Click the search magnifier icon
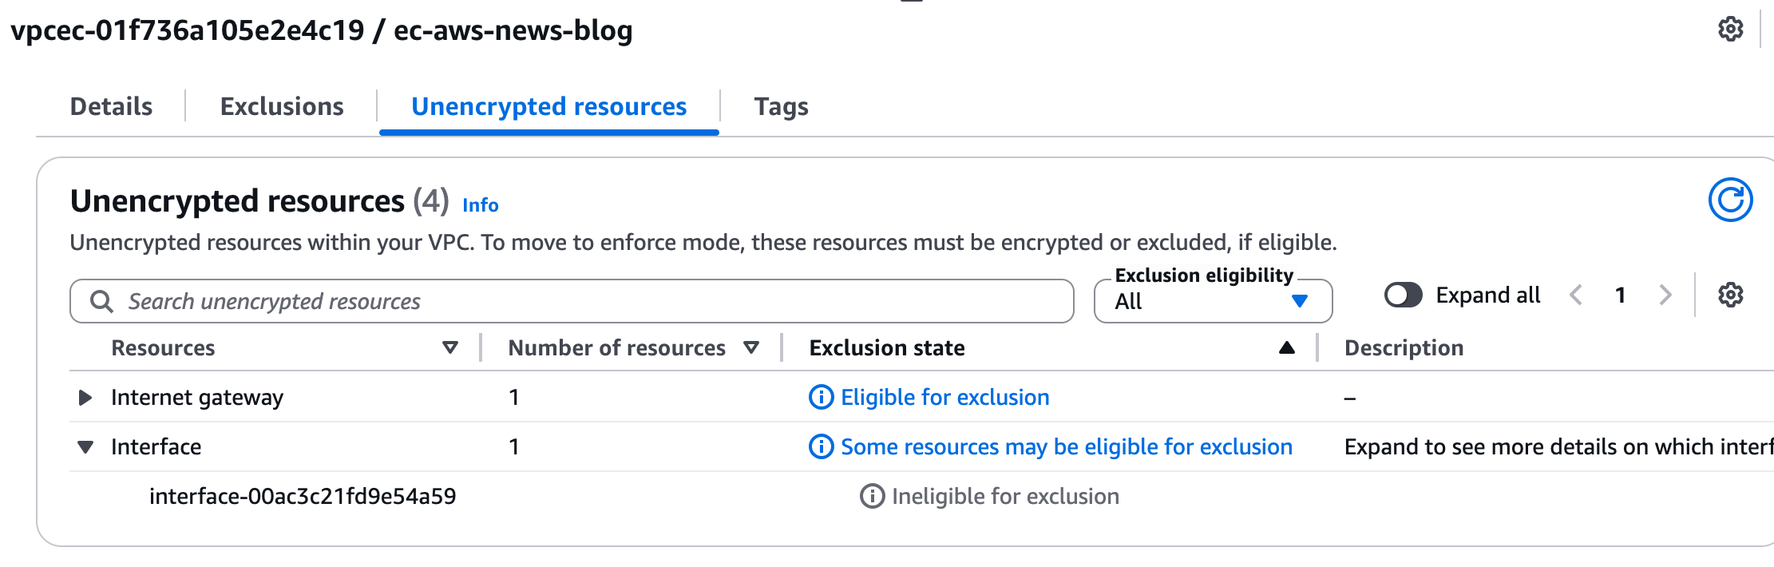 pyautogui.click(x=101, y=301)
